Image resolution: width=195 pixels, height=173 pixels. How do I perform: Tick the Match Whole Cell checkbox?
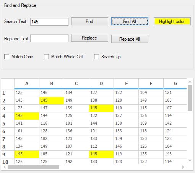pos(46,56)
